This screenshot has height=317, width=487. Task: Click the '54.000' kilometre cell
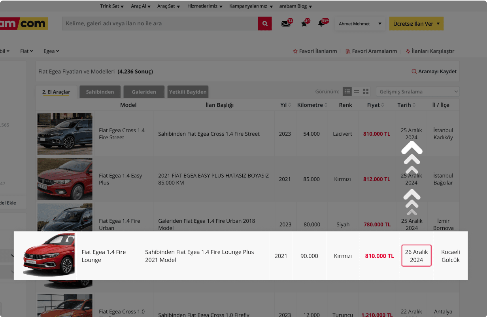[x=311, y=134]
